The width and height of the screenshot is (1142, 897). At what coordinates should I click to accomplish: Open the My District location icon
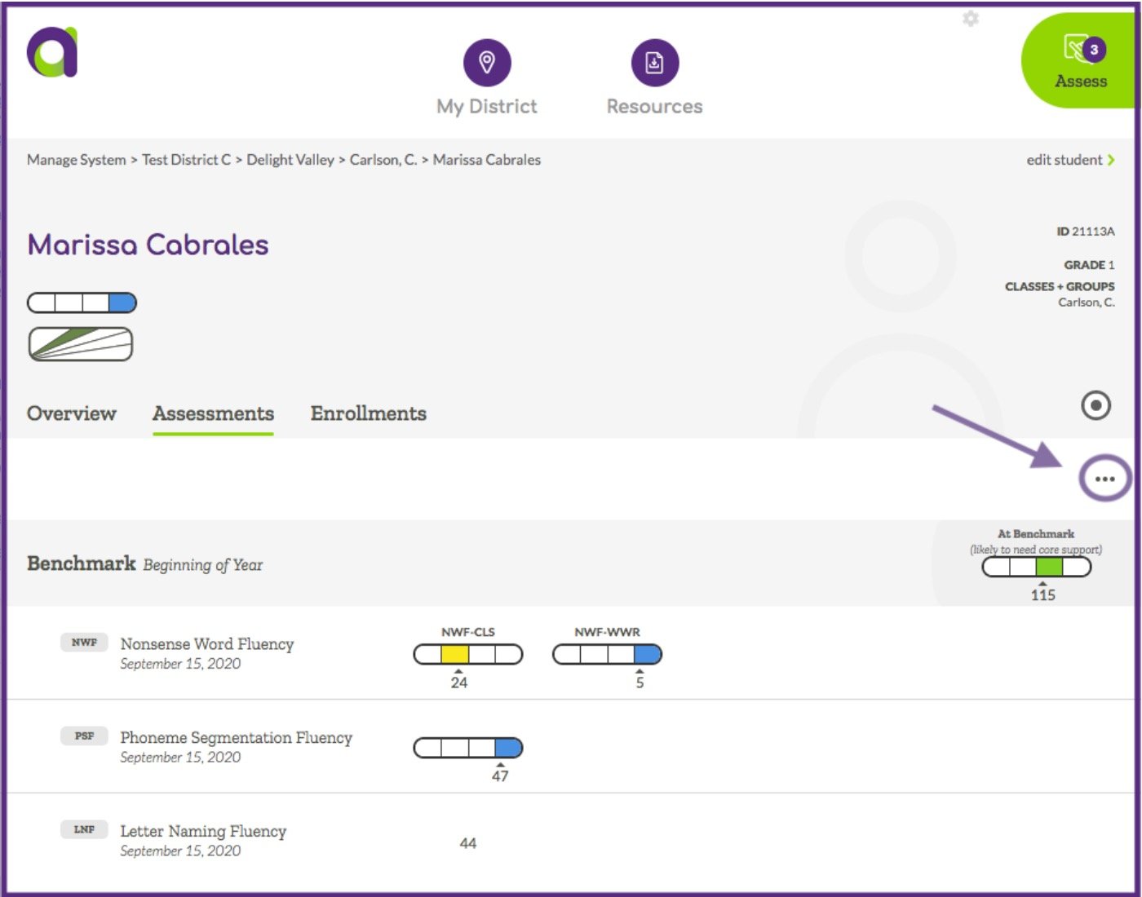pyautogui.click(x=487, y=61)
